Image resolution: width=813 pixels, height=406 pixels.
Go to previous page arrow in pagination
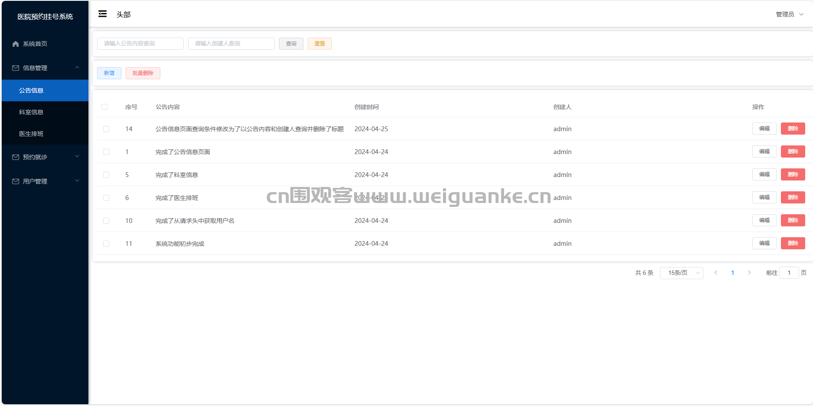coord(716,273)
